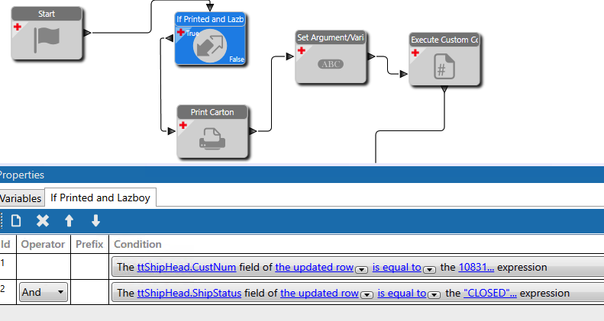Click 'is equal to' link in row 2
Image resolution: width=604 pixels, height=321 pixels.
click(x=402, y=293)
